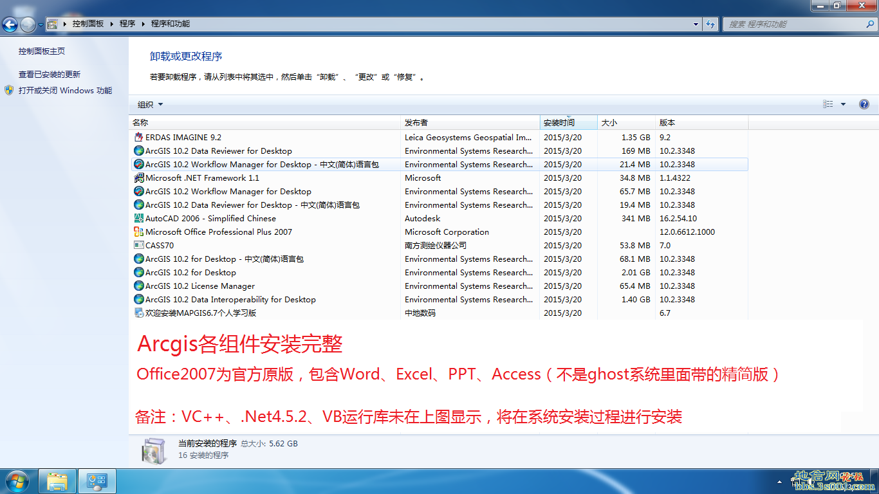
Task: Sort the list by 版本 column header
Action: (x=702, y=122)
